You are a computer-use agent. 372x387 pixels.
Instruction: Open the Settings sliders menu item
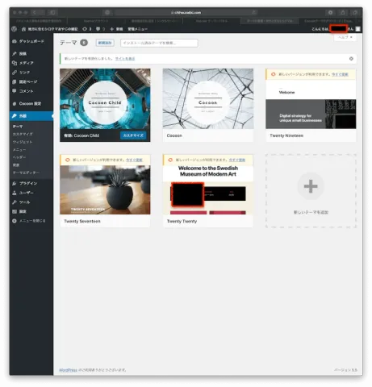click(x=31, y=211)
